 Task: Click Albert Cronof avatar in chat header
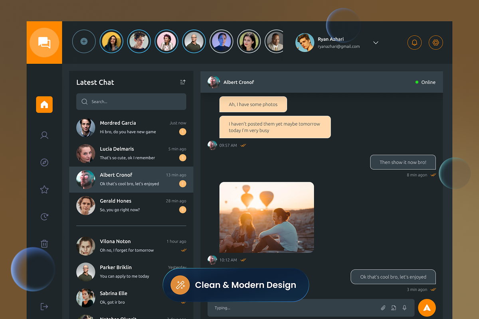[214, 82]
